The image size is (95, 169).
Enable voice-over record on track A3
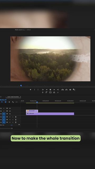click(x=16, y=122)
